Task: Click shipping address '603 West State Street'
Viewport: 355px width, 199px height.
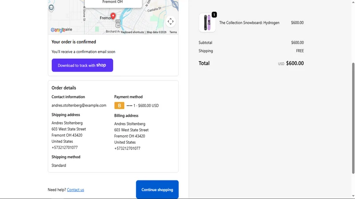Action: (69, 129)
